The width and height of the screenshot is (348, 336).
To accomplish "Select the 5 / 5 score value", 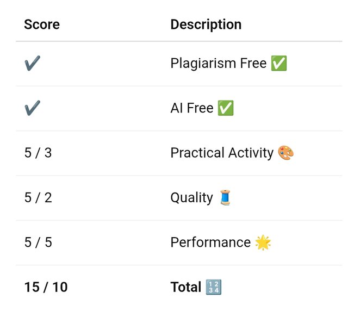I will coord(38,242).
